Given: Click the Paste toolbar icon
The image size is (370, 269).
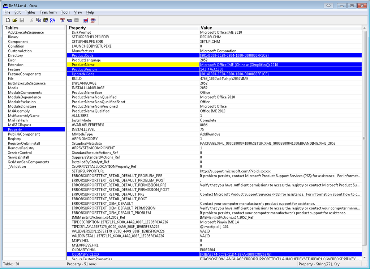Looking at the screenshot, I should click(46, 20).
